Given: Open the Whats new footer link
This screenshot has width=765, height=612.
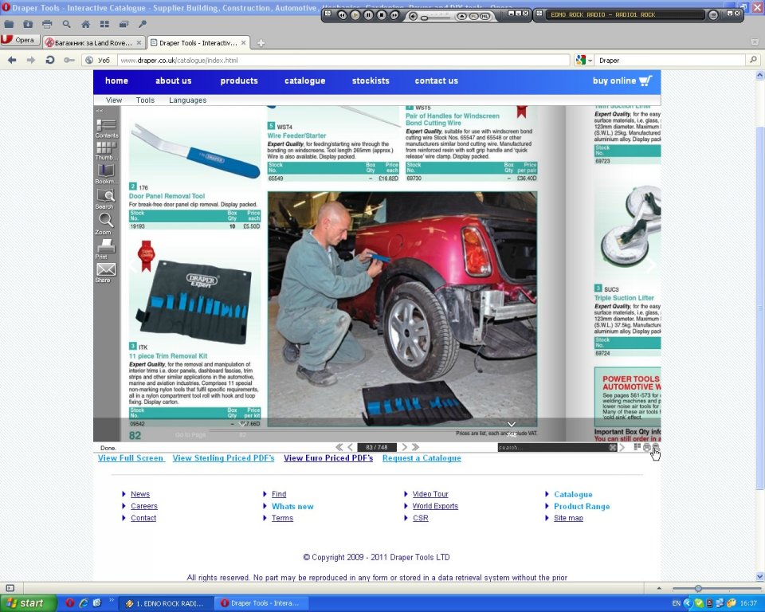Looking at the screenshot, I should pos(292,506).
